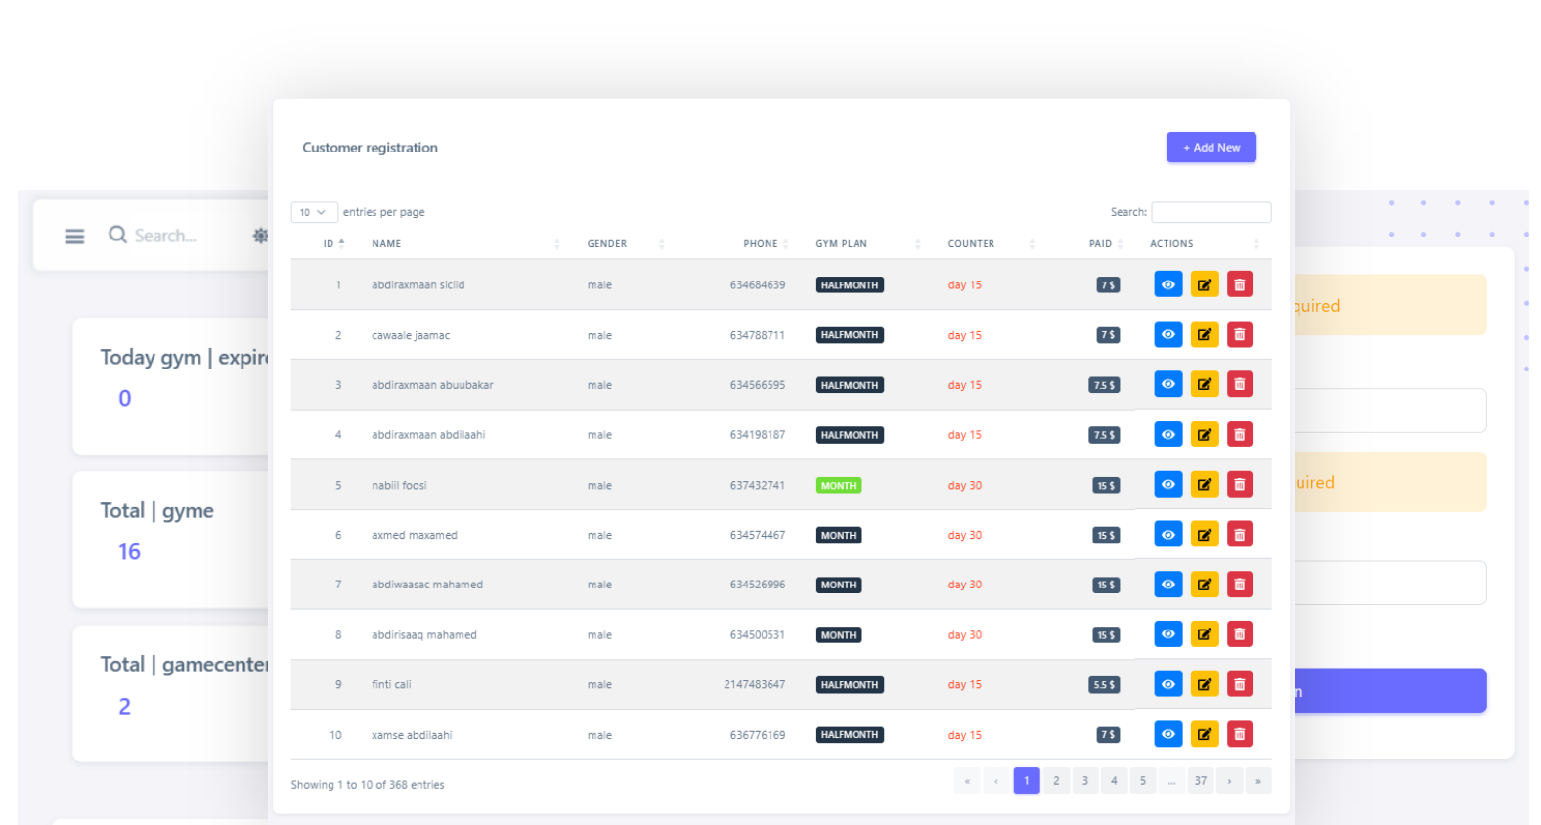Edit abdiraxmaan abuubakar's record
Screen dimensions: 1541x825
1205,384
